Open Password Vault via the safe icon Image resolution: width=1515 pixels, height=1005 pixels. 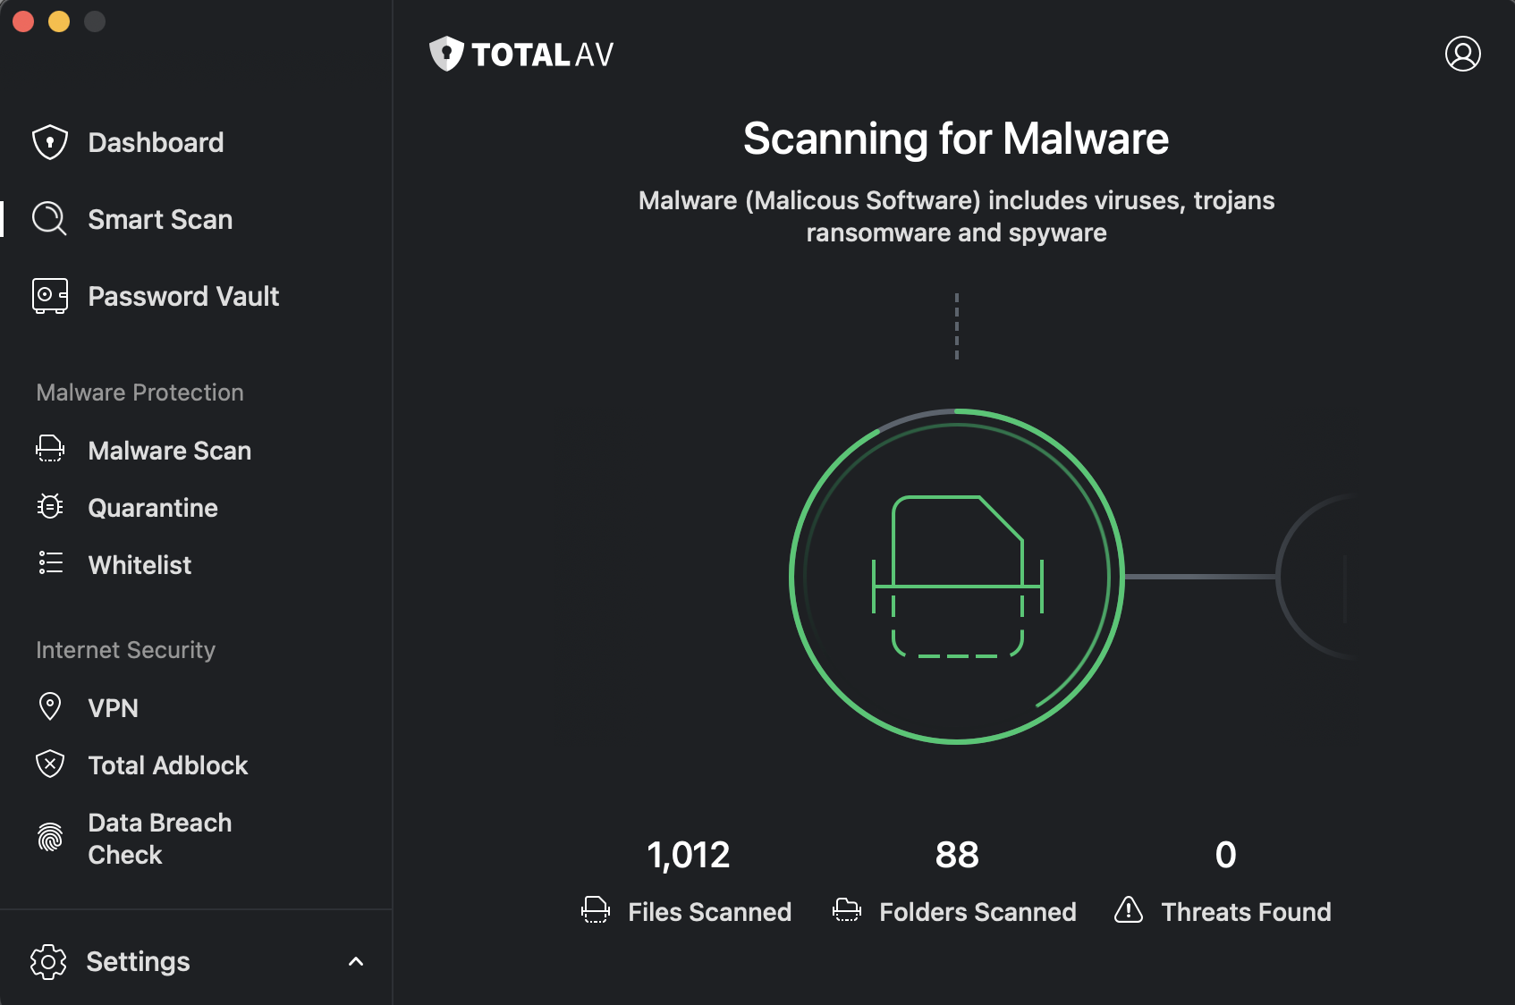point(49,295)
